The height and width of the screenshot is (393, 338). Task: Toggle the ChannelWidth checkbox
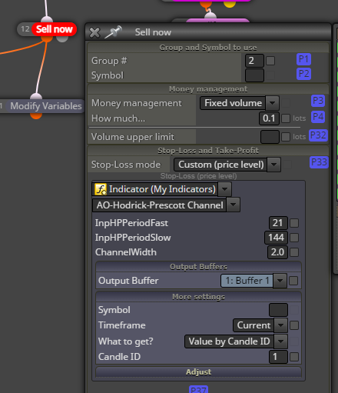294,252
